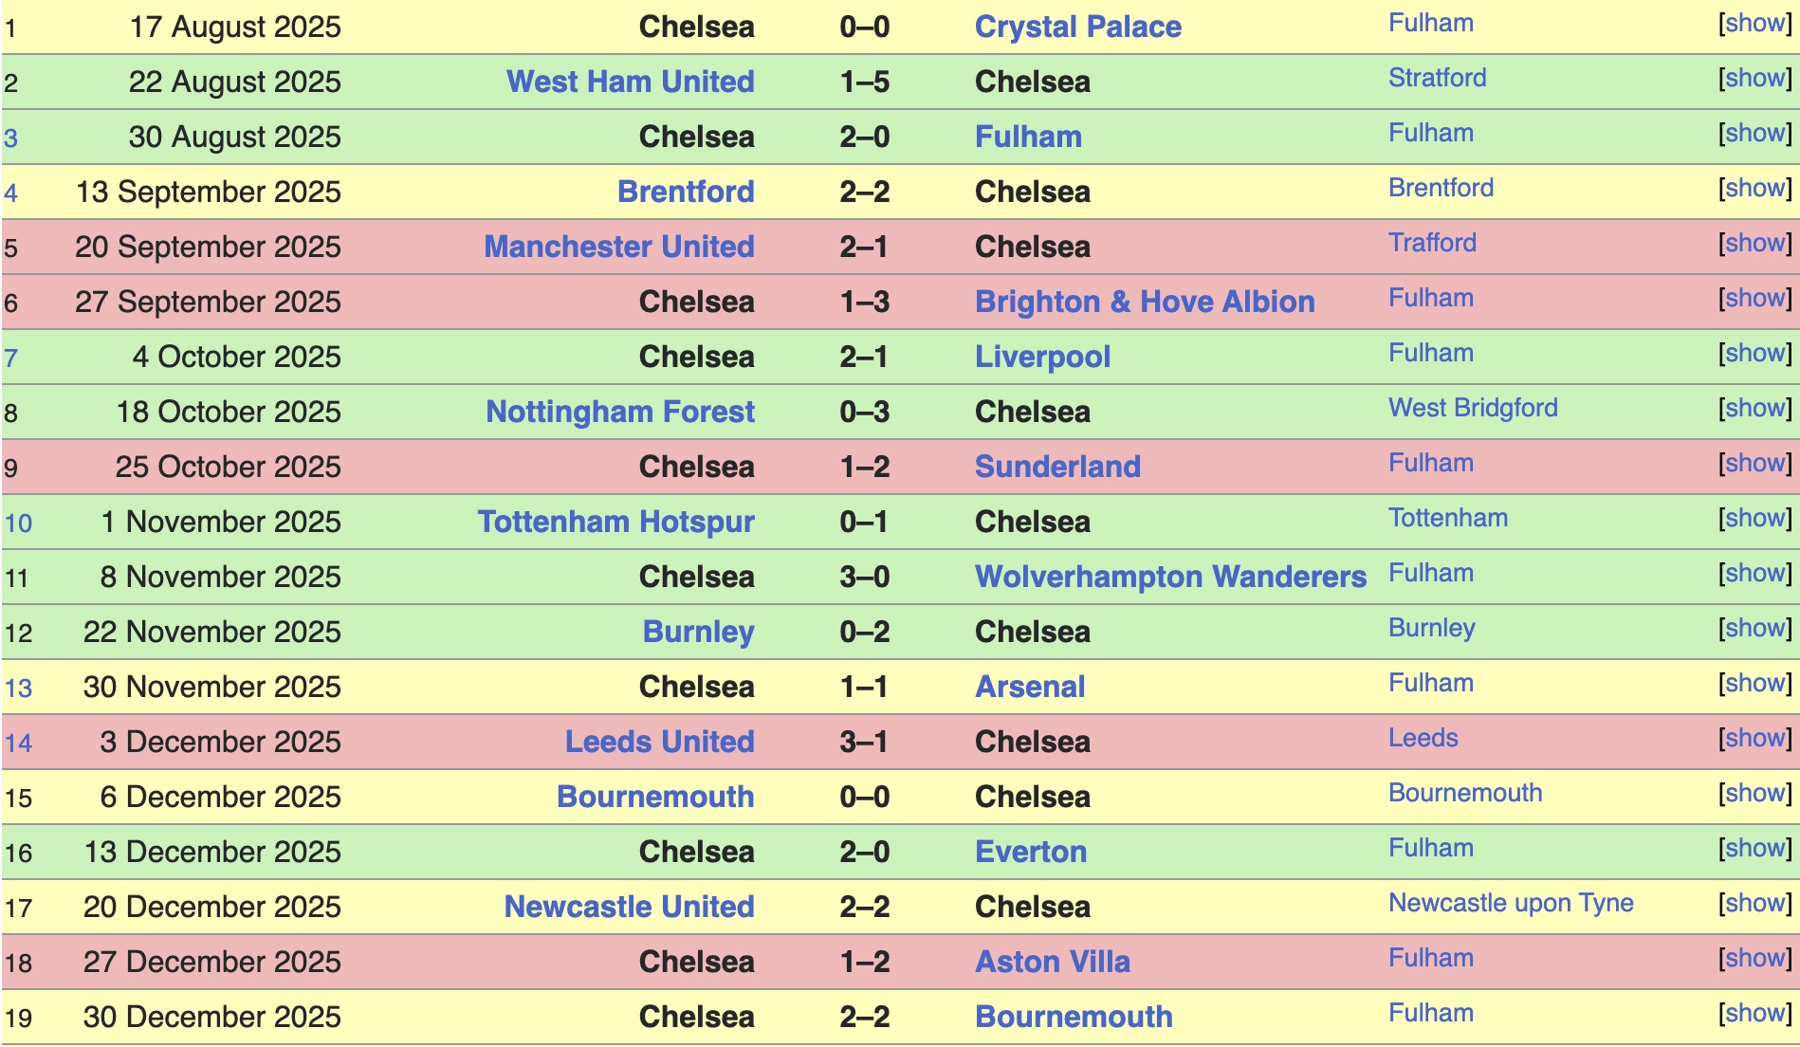This screenshot has width=1800, height=1047.
Task: Expand the 30 December 2025 match details
Action: point(1755,1014)
